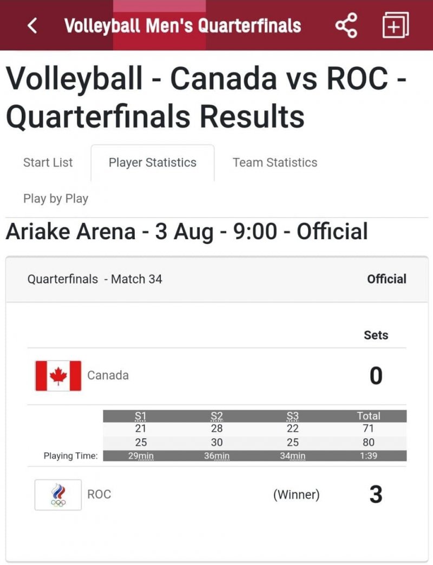Tap the 36min playing time value

(x=216, y=456)
